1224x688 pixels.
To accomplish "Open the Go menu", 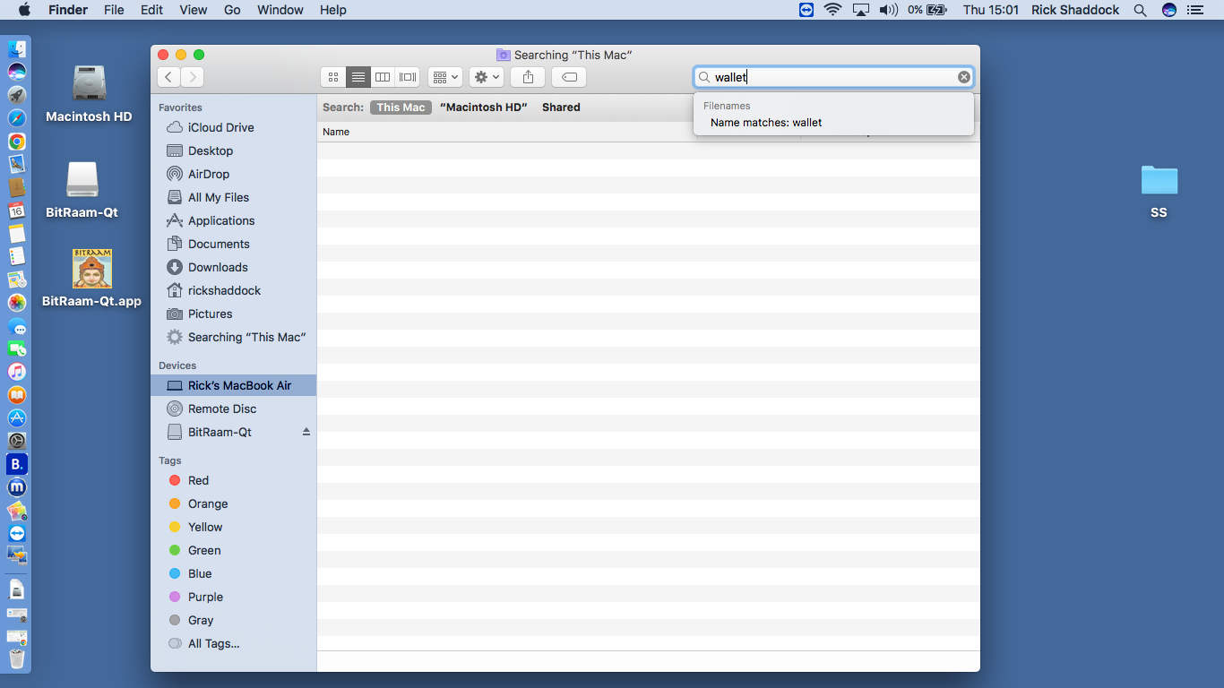I will click(x=232, y=10).
